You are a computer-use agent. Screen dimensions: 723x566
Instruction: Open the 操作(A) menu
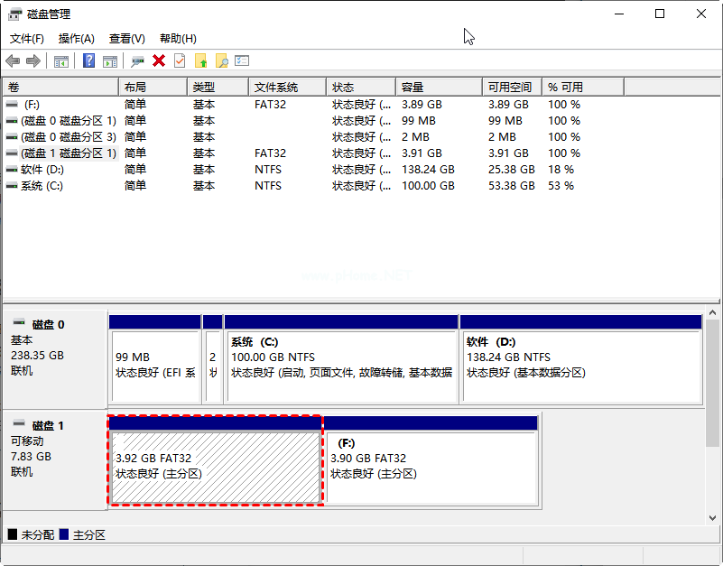76,39
